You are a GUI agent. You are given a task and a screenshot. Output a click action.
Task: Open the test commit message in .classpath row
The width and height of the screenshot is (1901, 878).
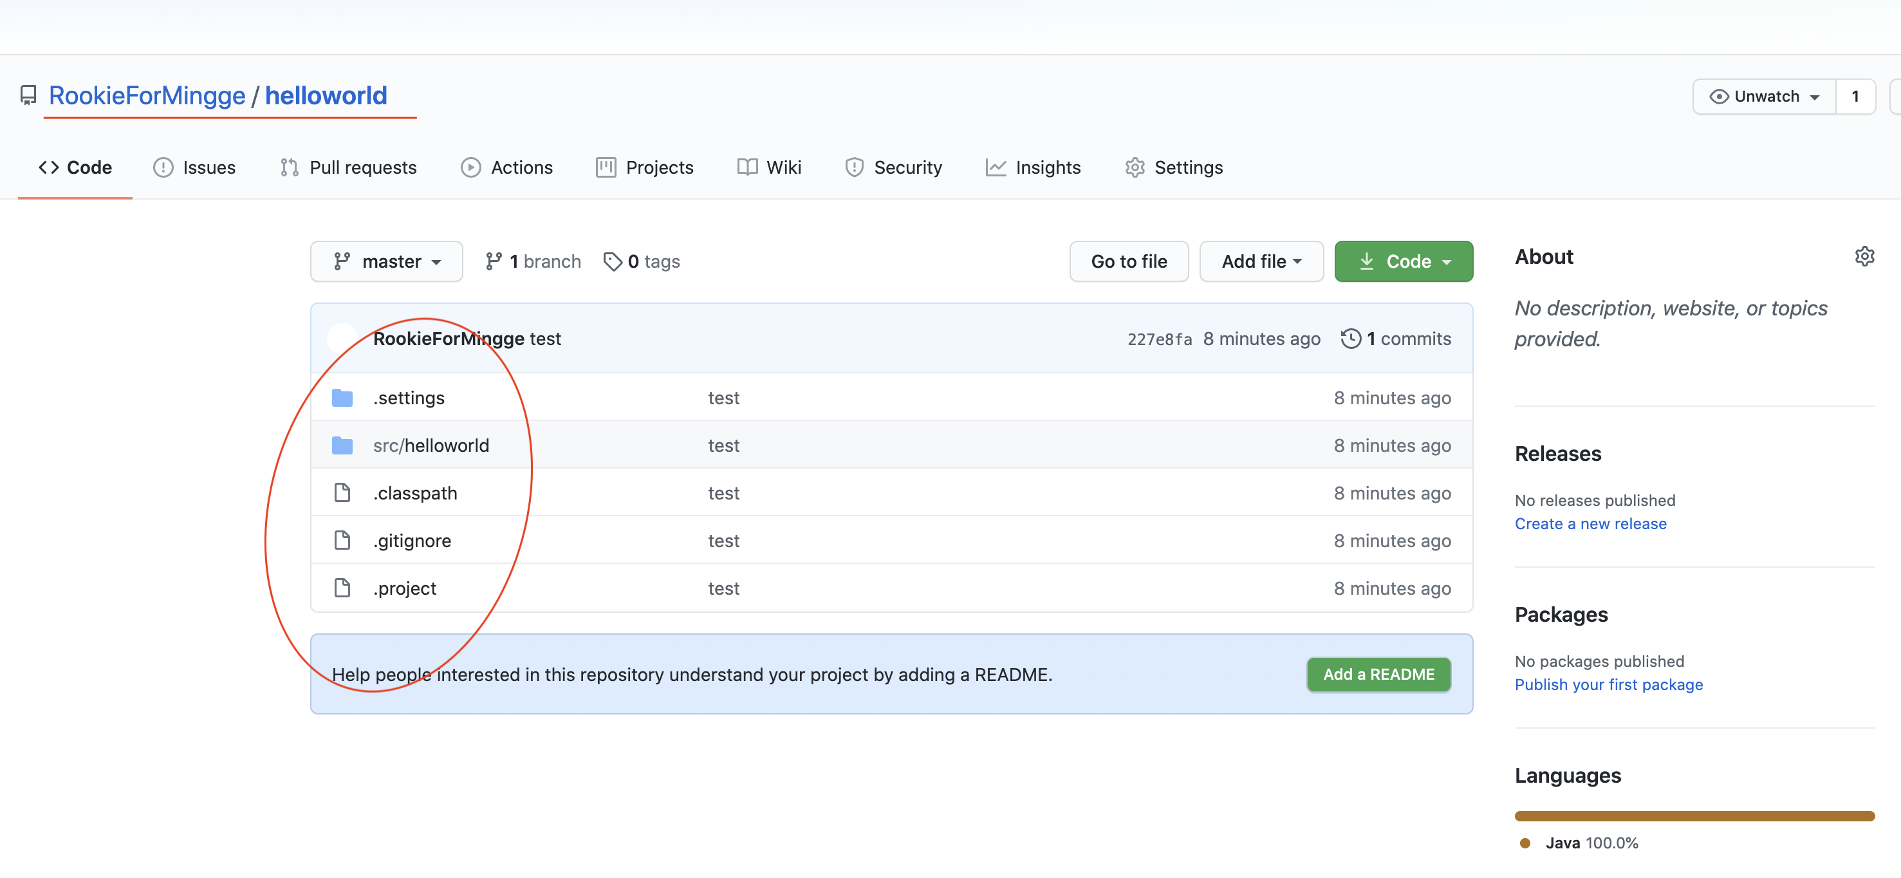[723, 493]
